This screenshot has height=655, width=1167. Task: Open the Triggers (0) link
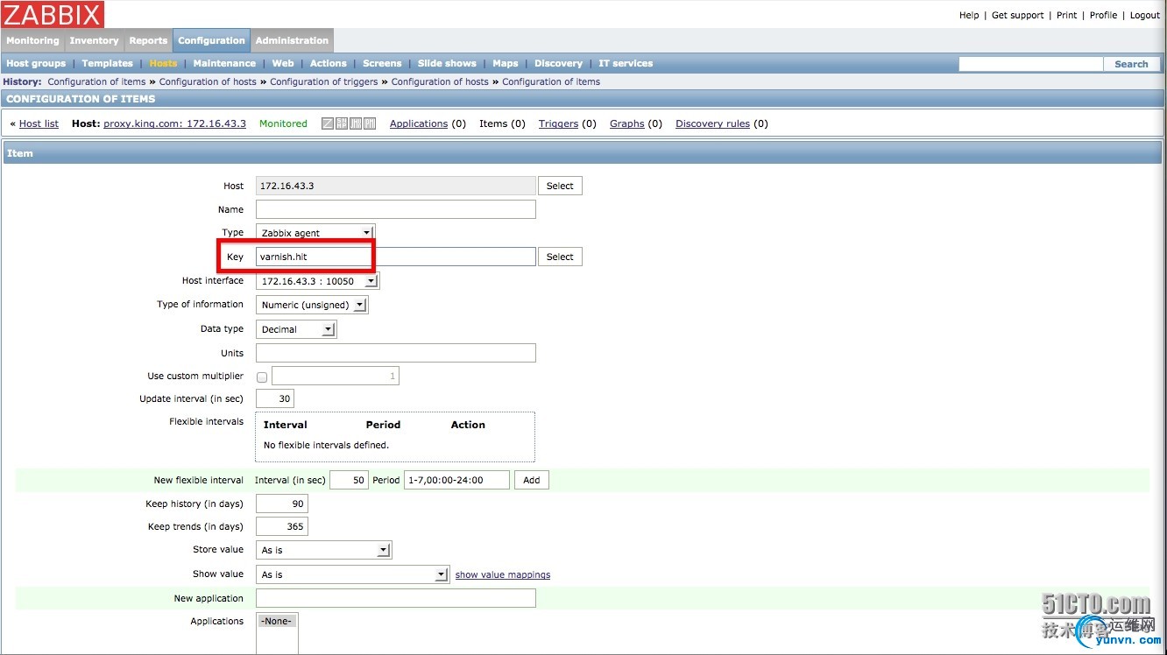(x=558, y=124)
